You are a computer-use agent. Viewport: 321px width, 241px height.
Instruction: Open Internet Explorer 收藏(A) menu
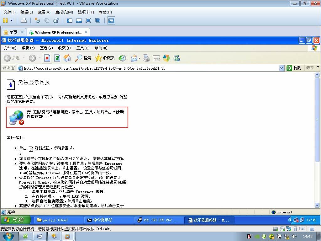coord(65,48)
